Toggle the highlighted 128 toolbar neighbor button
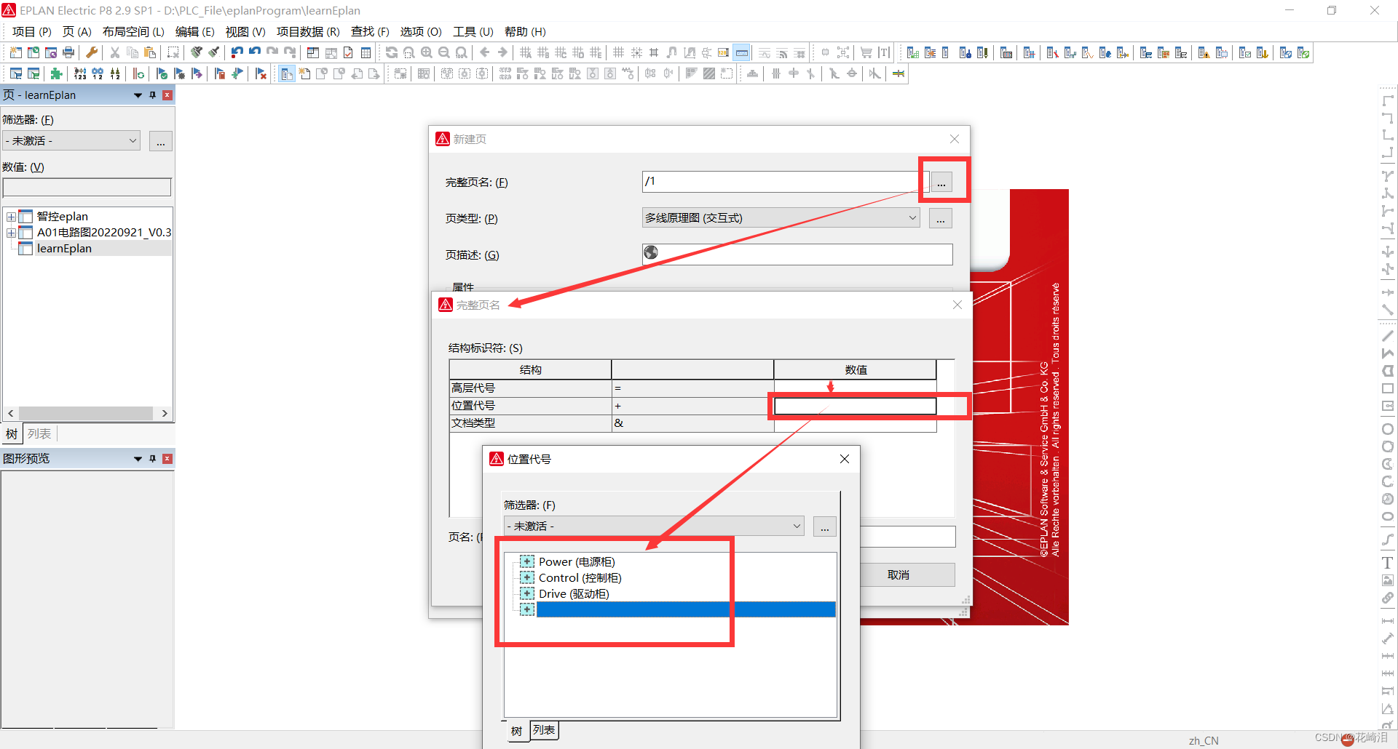The width and height of the screenshot is (1398, 749). point(742,52)
